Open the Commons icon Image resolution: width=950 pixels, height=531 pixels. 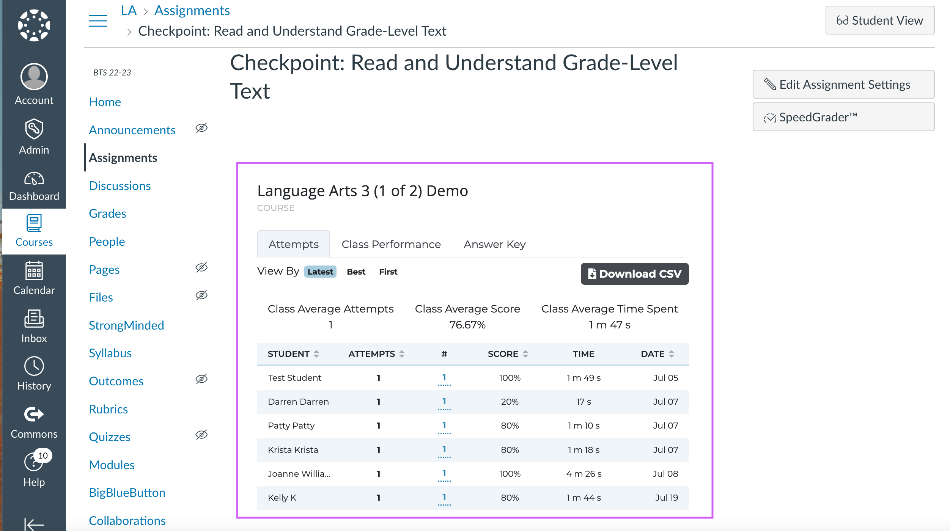[x=34, y=414]
